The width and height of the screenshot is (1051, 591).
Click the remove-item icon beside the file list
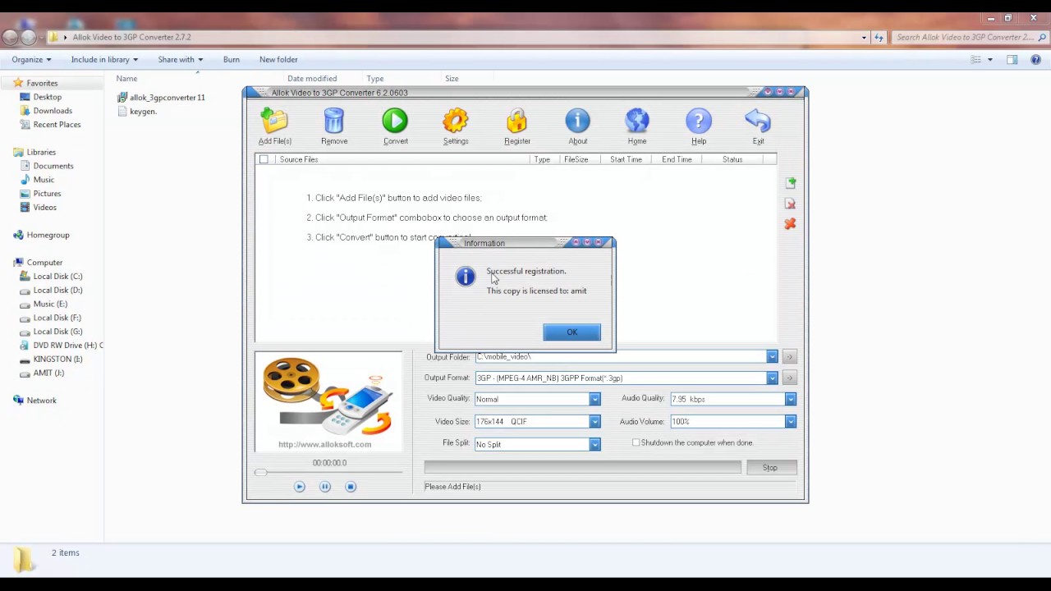(790, 204)
